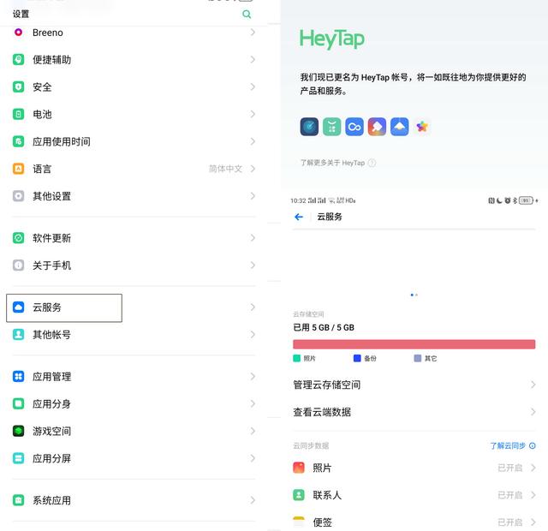548x531 pixels.
Task: Expand the 系统应用 row chevron
Action: [253, 500]
